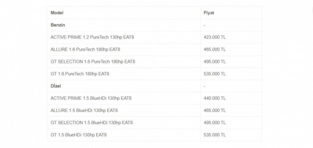Click the Model column header
This screenshot has width=313, height=148.
pos(57,13)
